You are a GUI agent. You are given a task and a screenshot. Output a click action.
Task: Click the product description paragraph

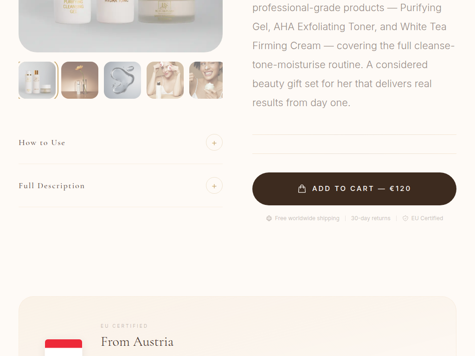tap(354, 55)
